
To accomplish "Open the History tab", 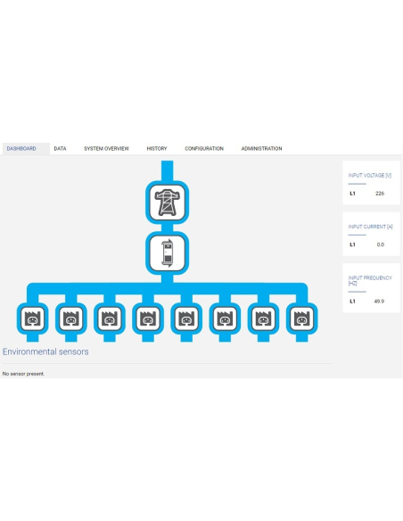I will tap(157, 148).
